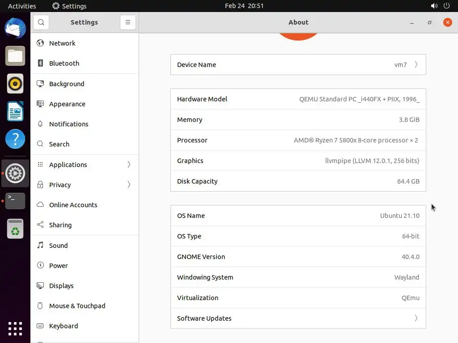This screenshot has height=343, width=458.
Task: Open Displays settings panel
Action: tap(85, 285)
